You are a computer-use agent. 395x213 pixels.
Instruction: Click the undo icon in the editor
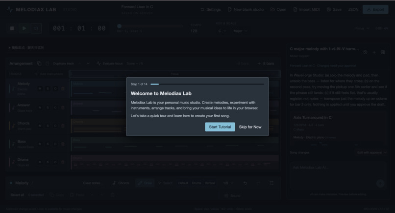click(245, 183)
